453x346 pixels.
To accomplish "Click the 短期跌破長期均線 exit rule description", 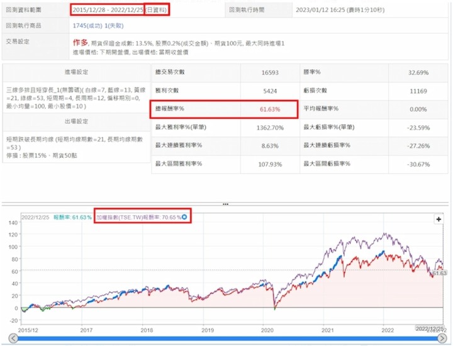I will [x=74, y=143].
